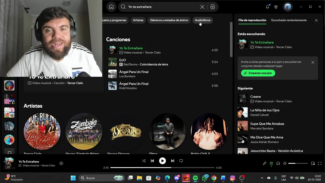Screen dimensions: 325x183
Task: Clear the search field with X icon
Action: (202, 7)
